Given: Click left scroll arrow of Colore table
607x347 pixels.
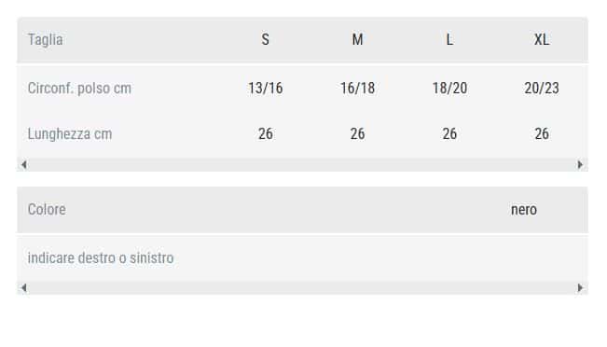Looking at the screenshot, I should click(x=24, y=287).
